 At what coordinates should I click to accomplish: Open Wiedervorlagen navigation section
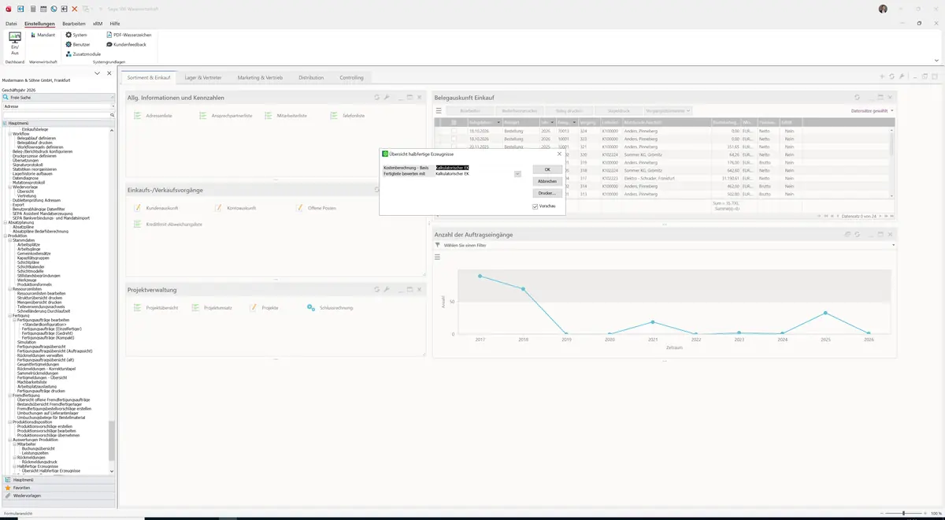pos(57,496)
